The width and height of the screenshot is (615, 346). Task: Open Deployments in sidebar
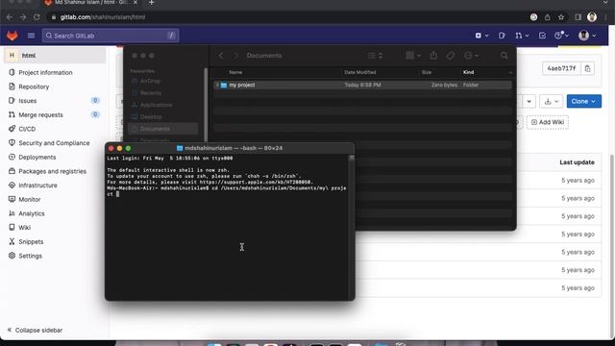[37, 158]
